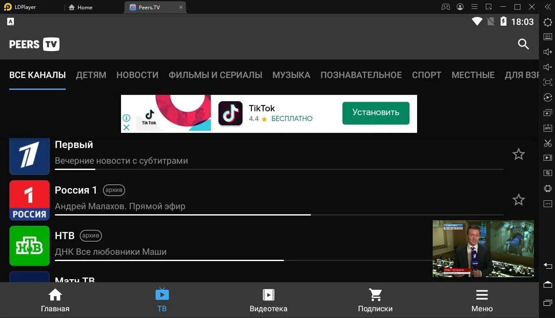
Task: Decrease volume in LDPlayer sidebar
Action: coord(547,67)
